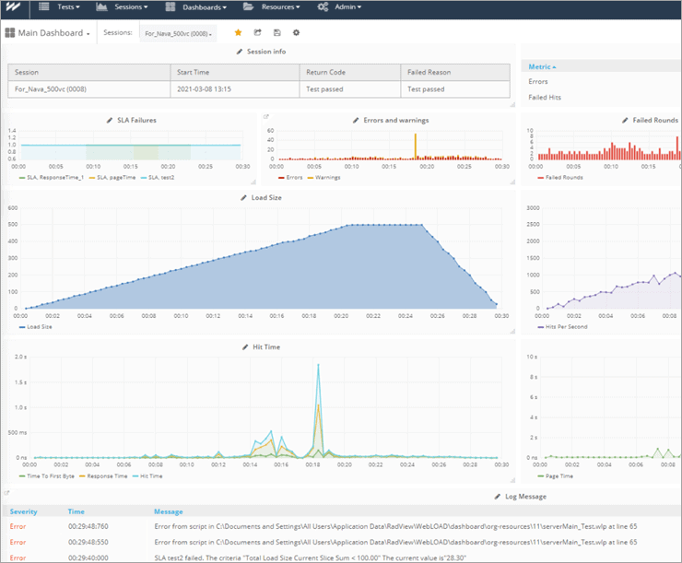Open the Main Dashboard dropdown
Viewport: 682px width, 563px height.
coord(49,34)
